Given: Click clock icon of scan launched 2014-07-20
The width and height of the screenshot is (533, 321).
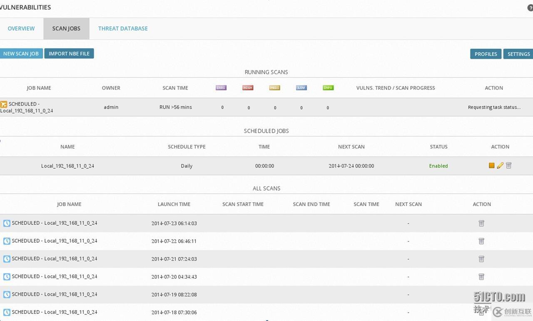Looking at the screenshot, I should tap(7, 277).
